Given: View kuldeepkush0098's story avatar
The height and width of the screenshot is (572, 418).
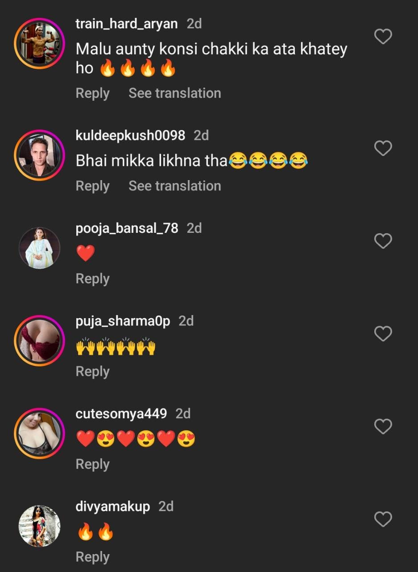Looking at the screenshot, I should coord(39,155).
